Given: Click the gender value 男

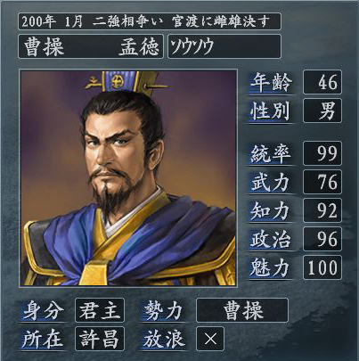Looking at the screenshot, I should (322, 111).
